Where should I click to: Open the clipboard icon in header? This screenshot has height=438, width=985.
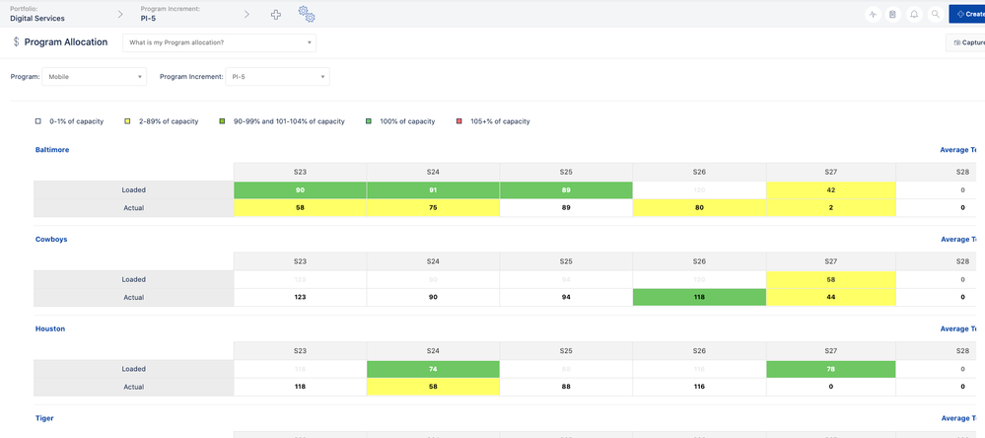892,15
